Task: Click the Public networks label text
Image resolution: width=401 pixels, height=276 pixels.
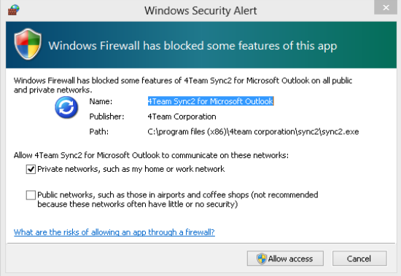Action: (x=178, y=200)
